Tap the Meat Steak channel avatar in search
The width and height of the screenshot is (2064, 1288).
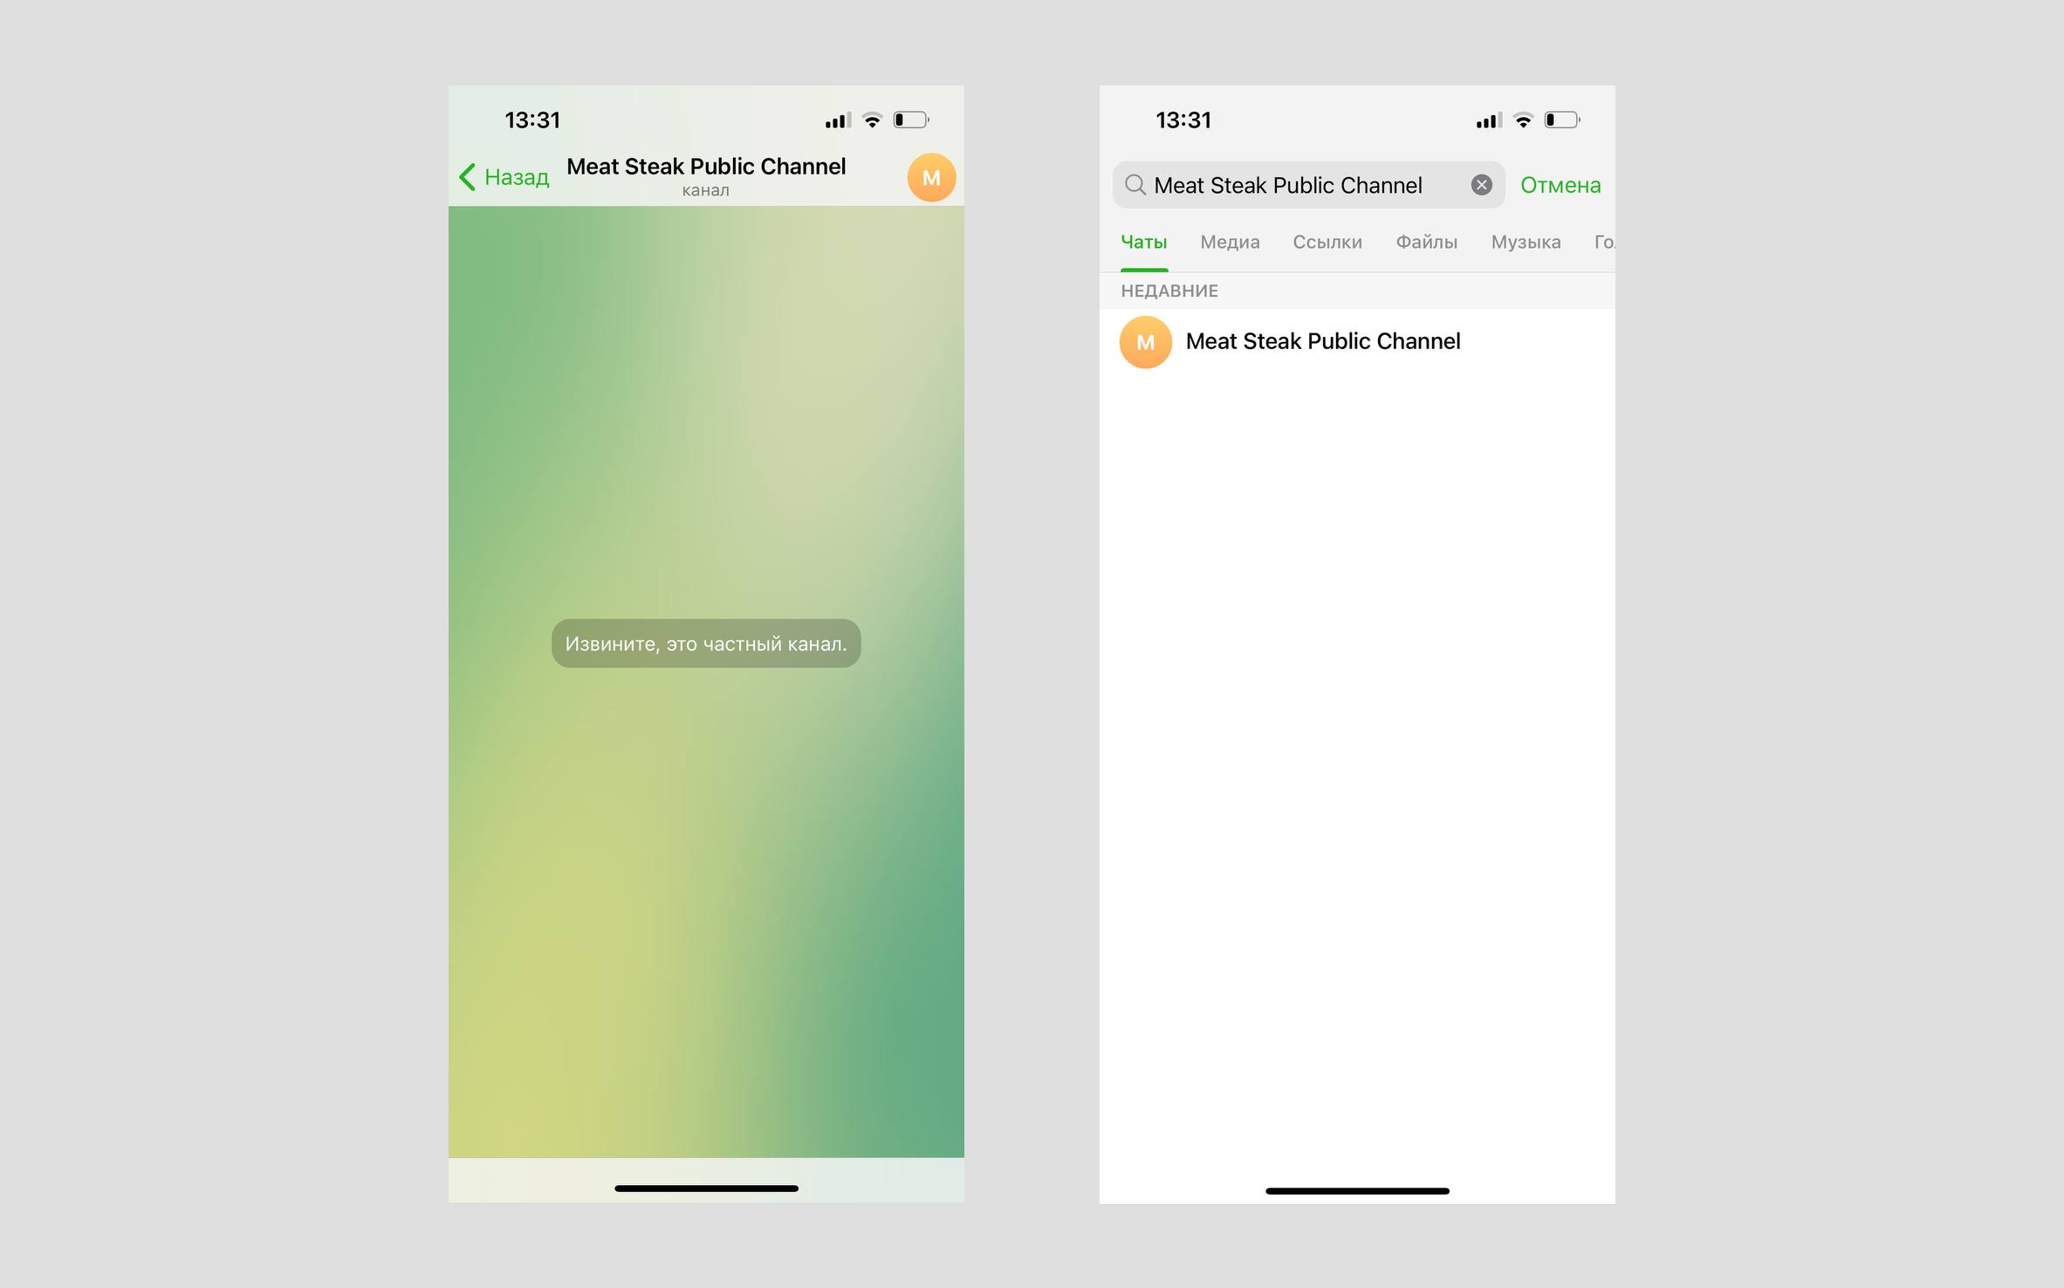(1146, 341)
